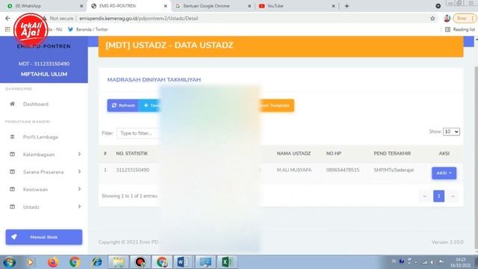This screenshot has height=269, width=478.
Task: Bookmark this page with the star icon
Action: [x=432, y=18]
